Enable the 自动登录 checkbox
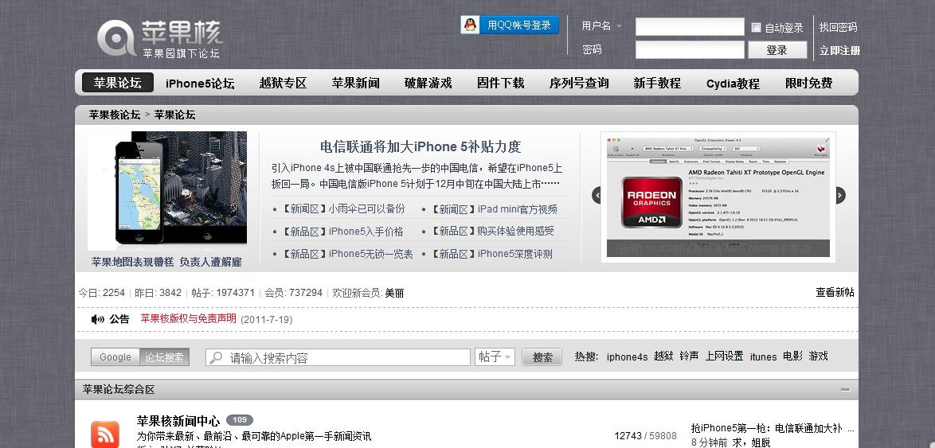 click(x=756, y=27)
